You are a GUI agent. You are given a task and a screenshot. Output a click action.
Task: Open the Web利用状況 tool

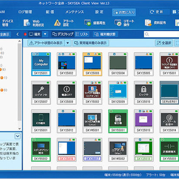34,23
